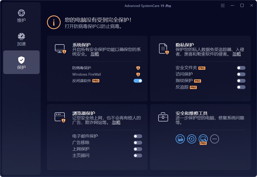Open the System Repair tool marked PRO
This screenshot has height=177, width=257.
(x=203, y=139)
